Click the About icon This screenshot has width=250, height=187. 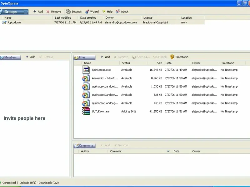coord(118,12)
